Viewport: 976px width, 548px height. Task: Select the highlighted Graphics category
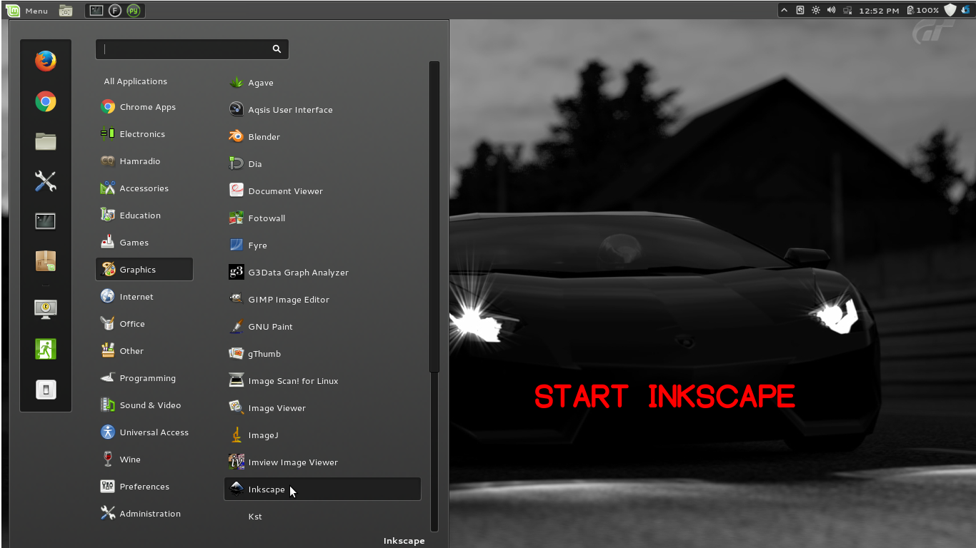click(x=144, y=270)
